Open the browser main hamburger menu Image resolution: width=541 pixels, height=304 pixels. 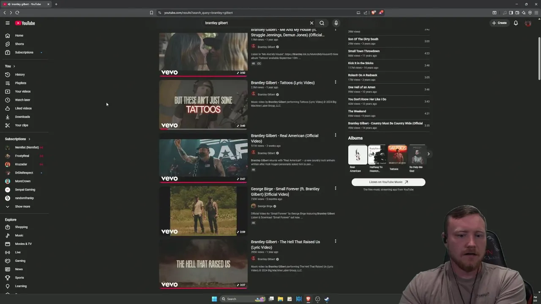(x=536, y=13)
